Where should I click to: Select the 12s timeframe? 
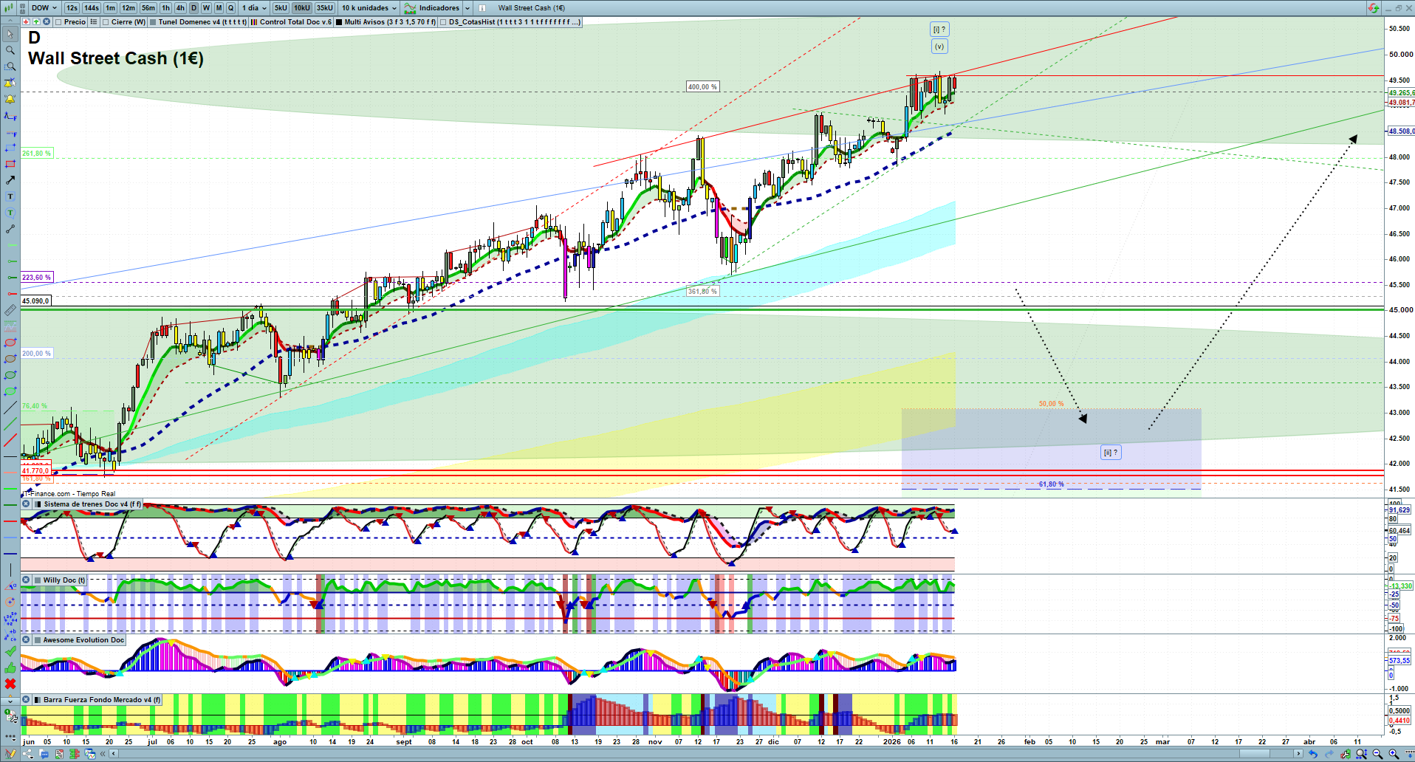pyautogui.click(x=72, y=8)
